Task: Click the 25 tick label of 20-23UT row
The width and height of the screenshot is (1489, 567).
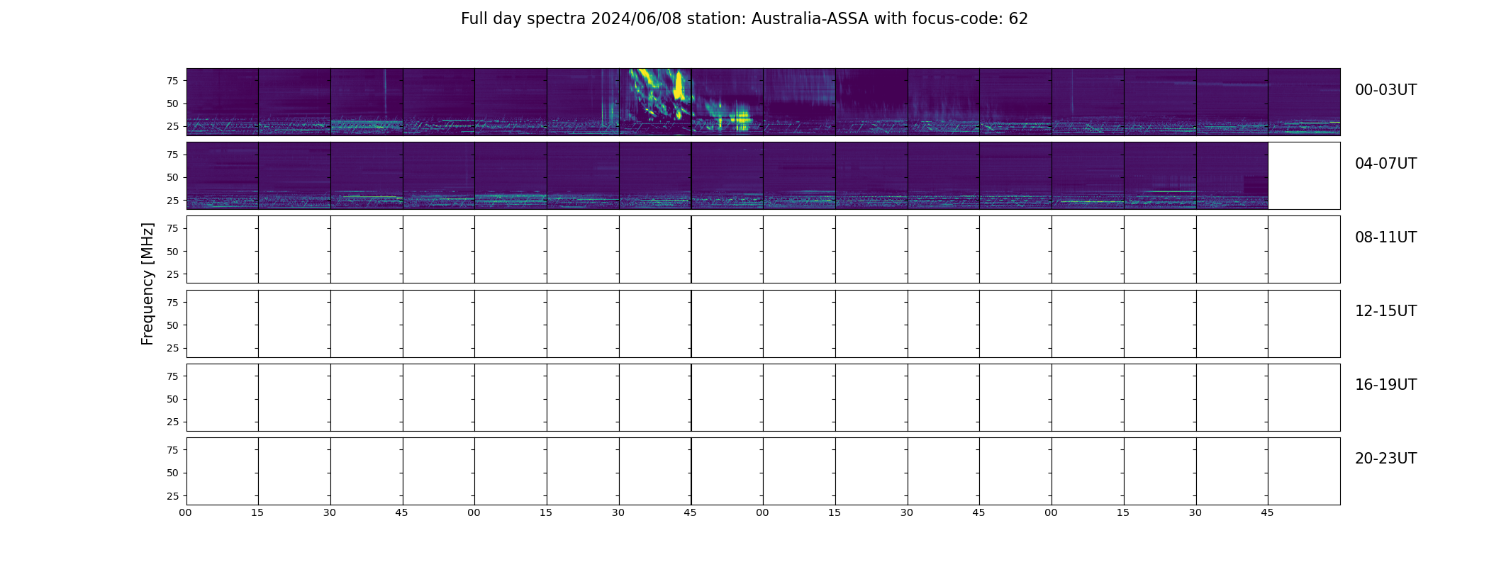Action: [172, 495]
